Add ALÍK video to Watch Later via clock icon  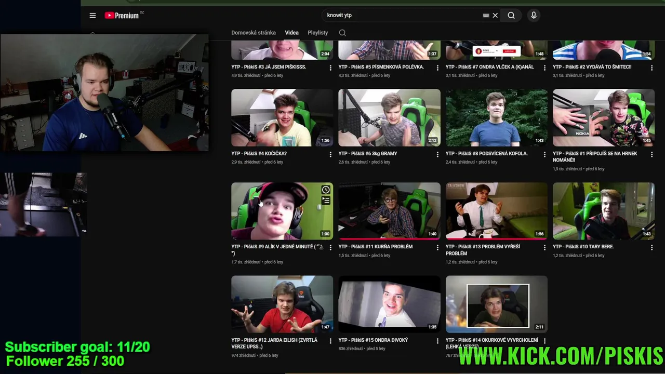[x=326, y=190]
